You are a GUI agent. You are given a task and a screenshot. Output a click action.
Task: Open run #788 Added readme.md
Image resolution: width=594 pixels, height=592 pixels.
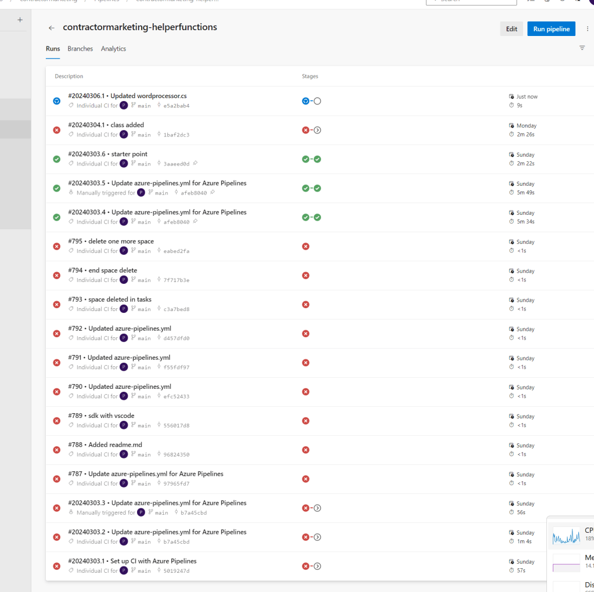click(x=105, y=445)
